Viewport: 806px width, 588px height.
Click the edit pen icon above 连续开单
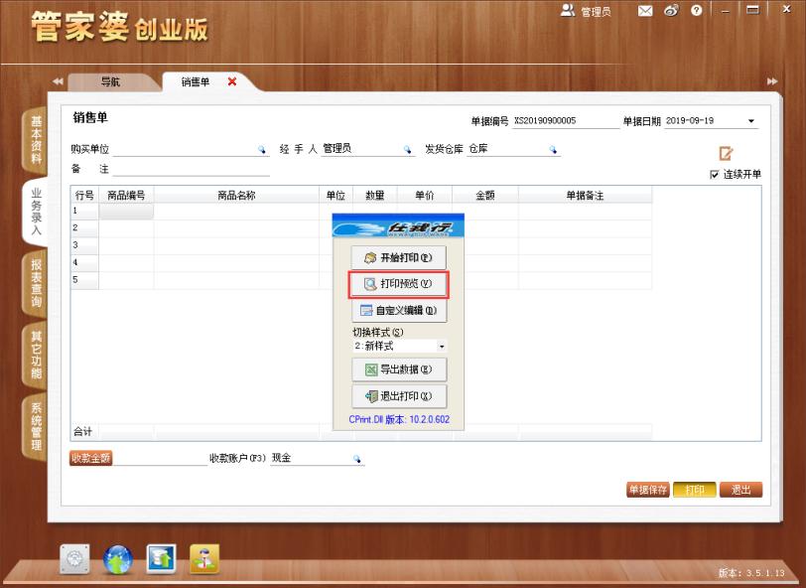[725, 153]
